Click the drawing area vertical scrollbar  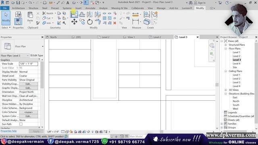pos(217,85)
